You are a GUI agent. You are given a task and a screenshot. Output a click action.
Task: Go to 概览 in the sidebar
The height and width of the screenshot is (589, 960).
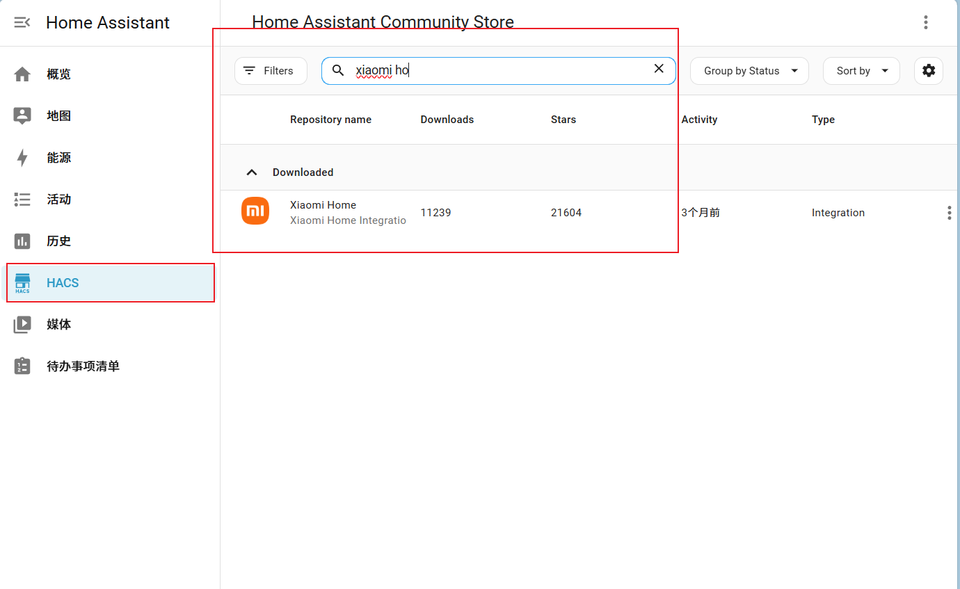59,74
